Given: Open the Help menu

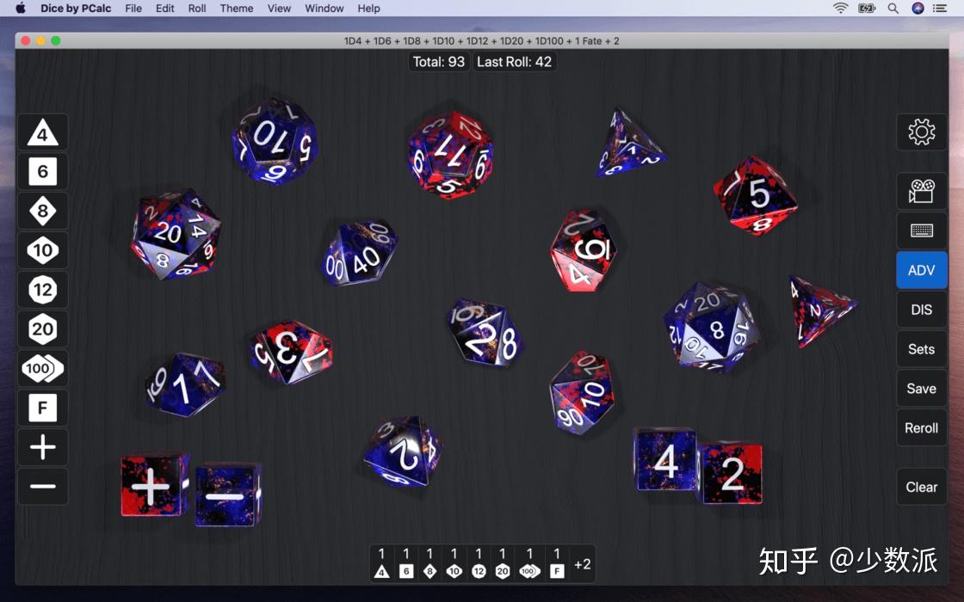Looking at the screenshot, I should (369, 8).
